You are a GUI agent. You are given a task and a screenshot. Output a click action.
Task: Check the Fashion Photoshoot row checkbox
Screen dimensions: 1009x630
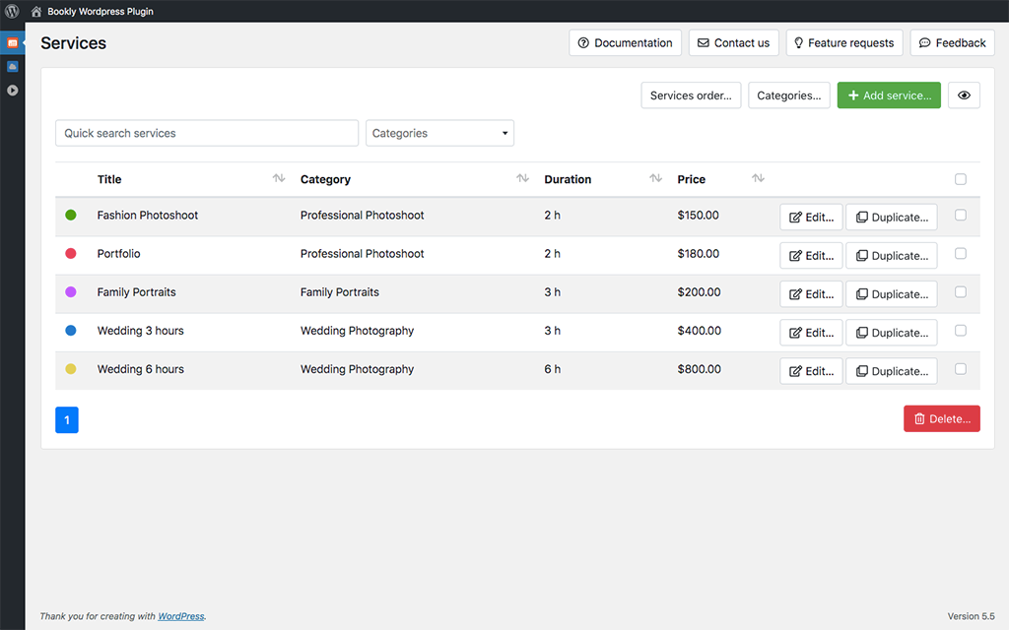[x=960, y=216]
